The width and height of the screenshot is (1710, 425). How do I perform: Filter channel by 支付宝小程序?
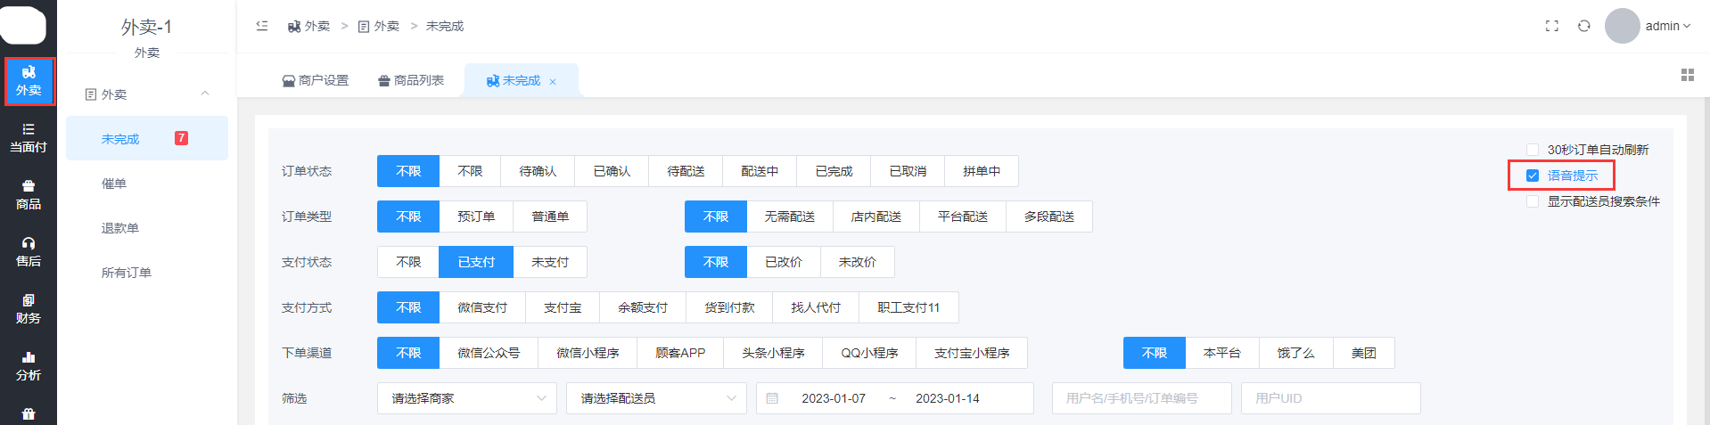coord(972,353)
